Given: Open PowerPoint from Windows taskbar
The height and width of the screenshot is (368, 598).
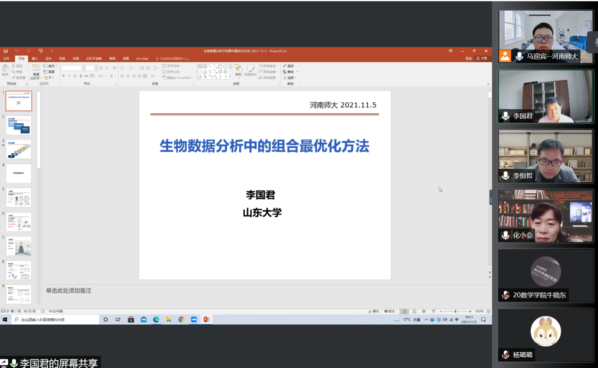Looking at the screenshot, I should 206,320.
